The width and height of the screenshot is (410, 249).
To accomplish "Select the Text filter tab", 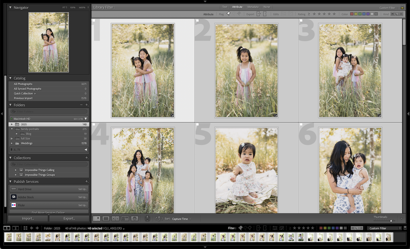I will [x=224, y=7].
